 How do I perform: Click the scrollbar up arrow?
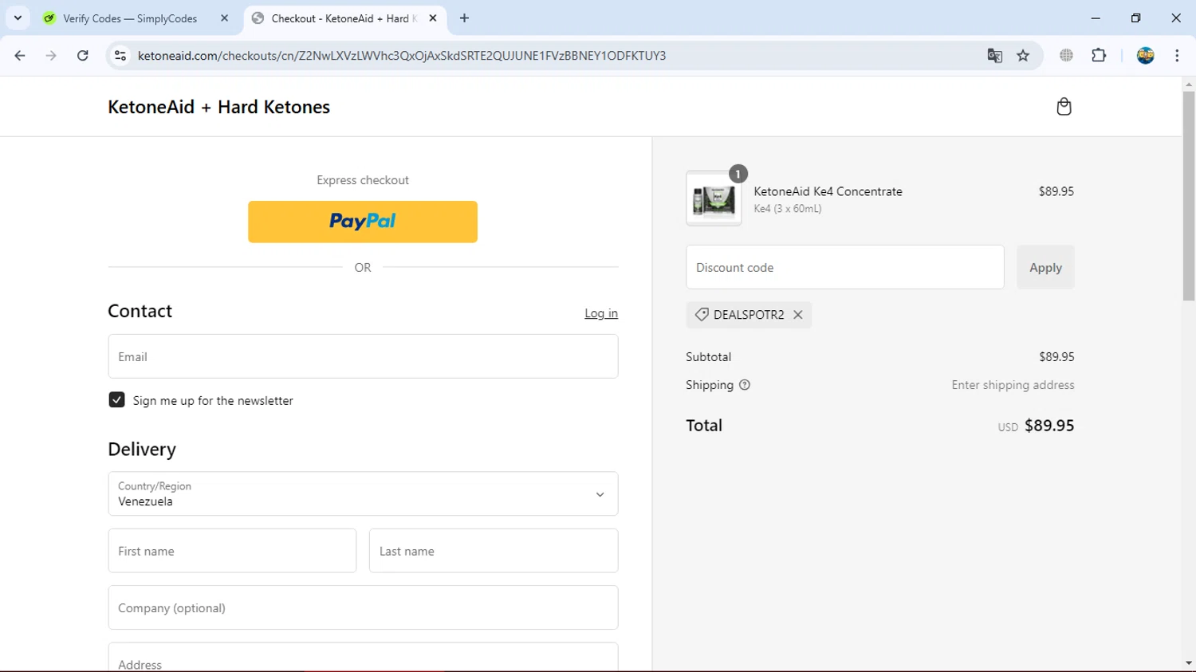click(1189, 84)
